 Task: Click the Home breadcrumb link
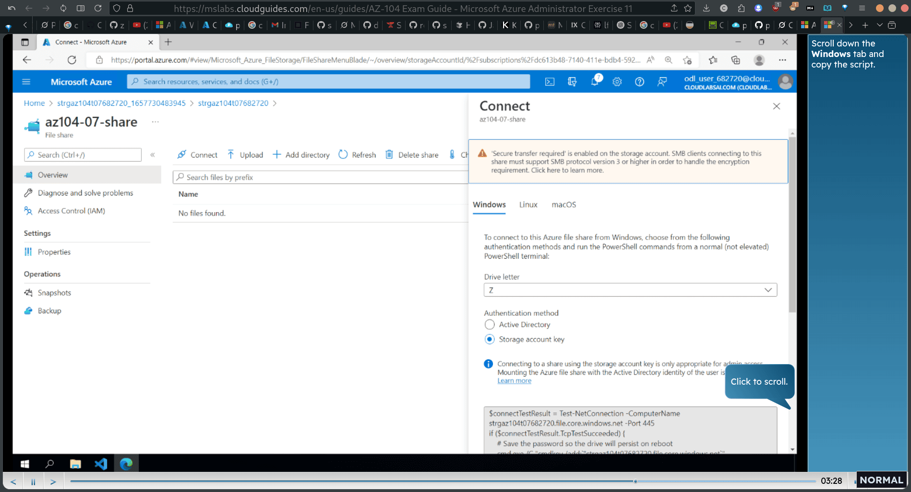pos(34,103)
